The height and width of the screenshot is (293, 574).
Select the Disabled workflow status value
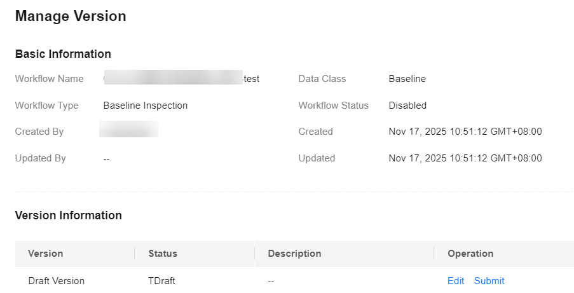(407, 106)
